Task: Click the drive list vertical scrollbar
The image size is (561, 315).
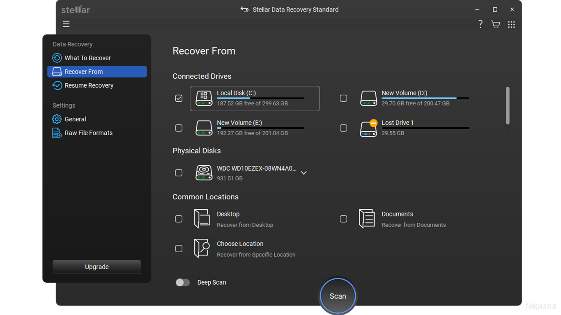Action: click(x=508, y=105)
